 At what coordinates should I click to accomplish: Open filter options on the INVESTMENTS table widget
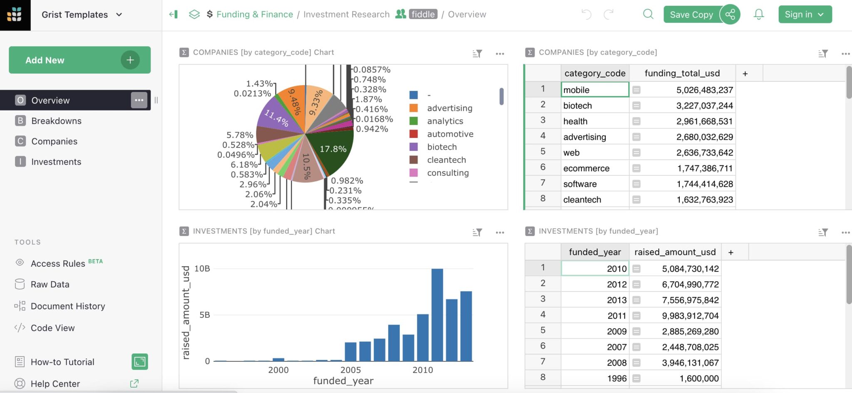[823, 232]
